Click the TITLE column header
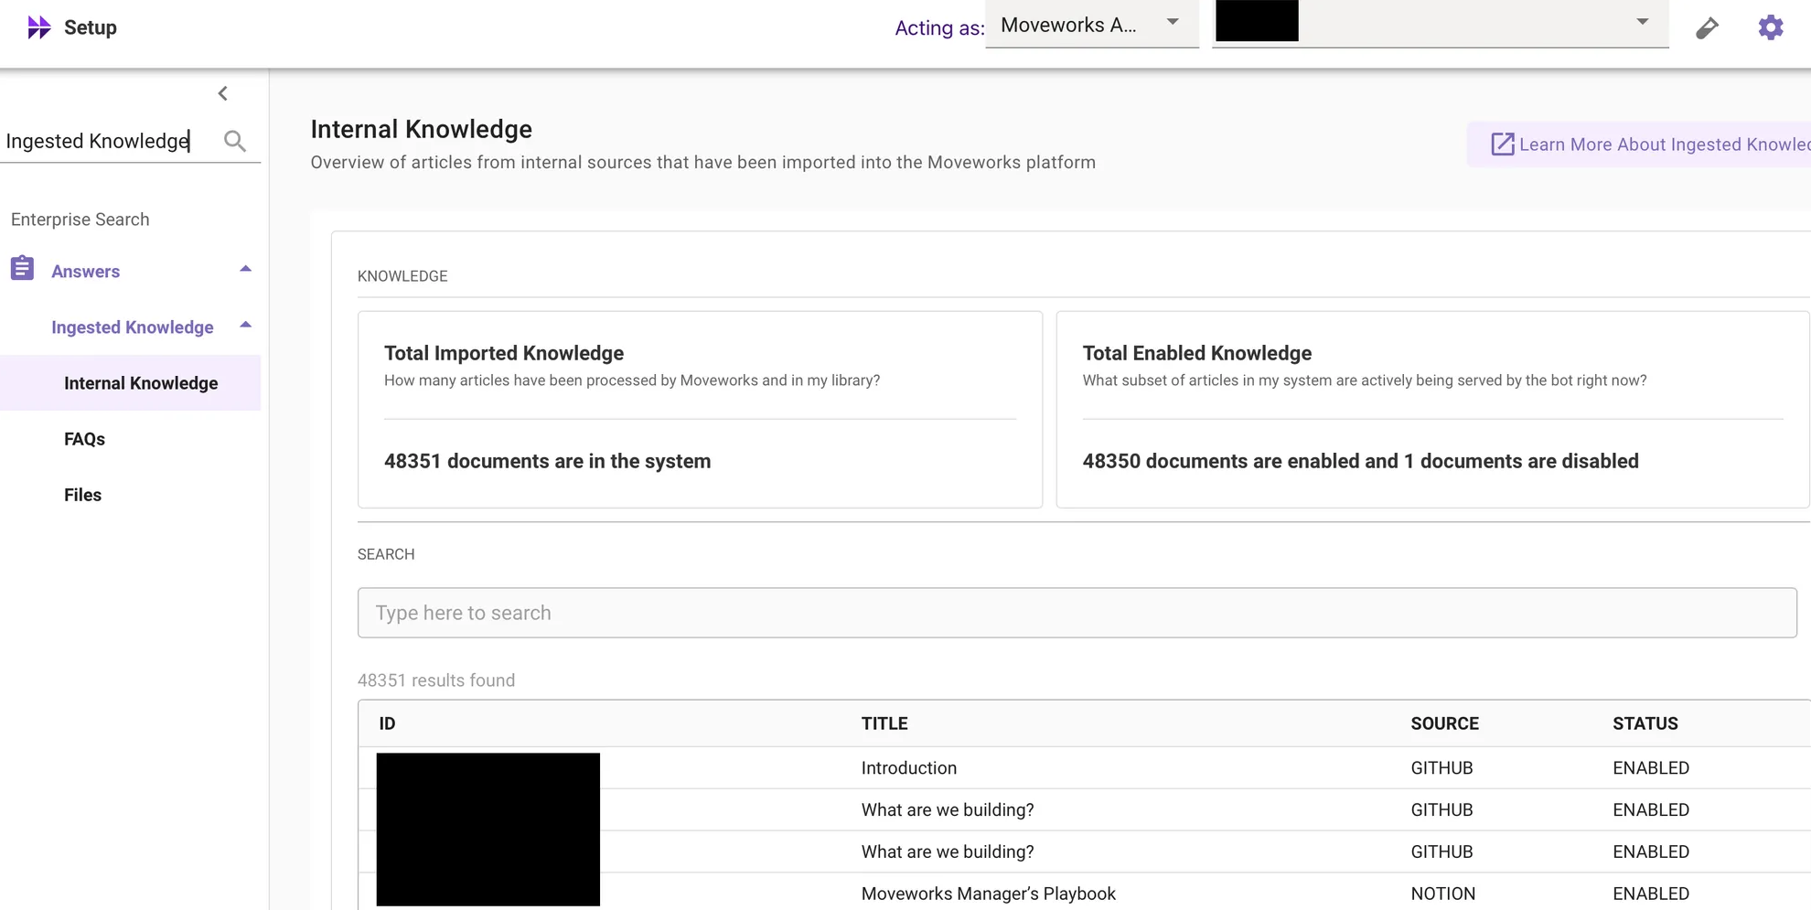1811x910 pixels. click(884, 723)
